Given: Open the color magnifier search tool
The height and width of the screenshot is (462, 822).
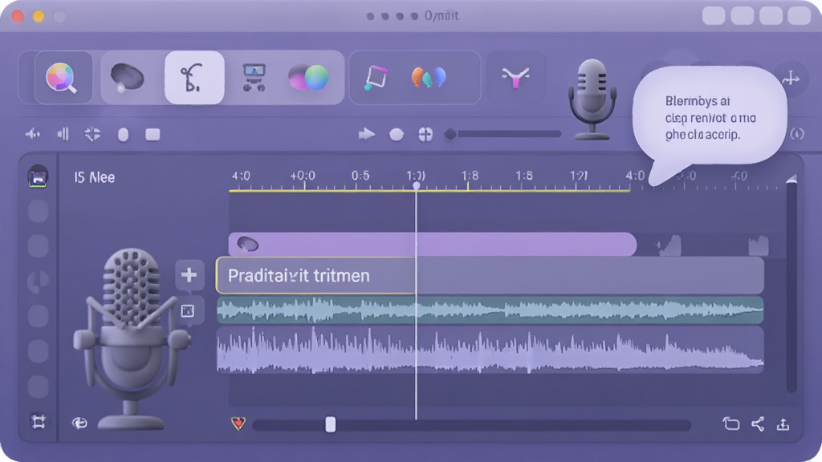Looking at the screenshot, I should tap(63, 78).
